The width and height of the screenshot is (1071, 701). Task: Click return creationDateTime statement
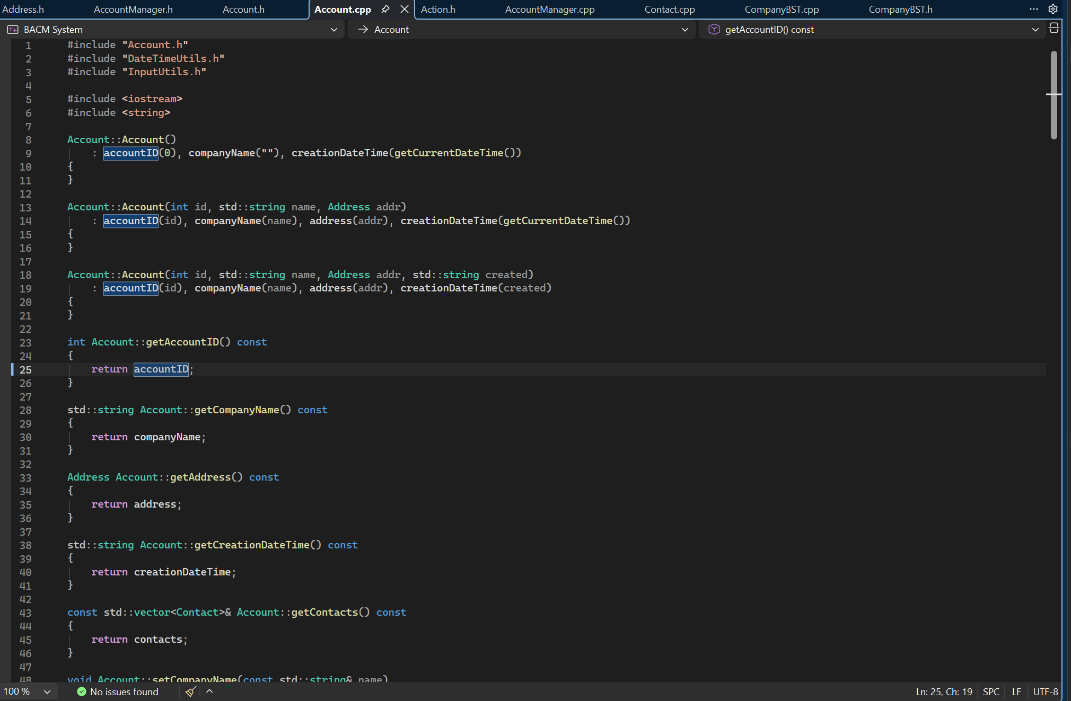point(164,572)
